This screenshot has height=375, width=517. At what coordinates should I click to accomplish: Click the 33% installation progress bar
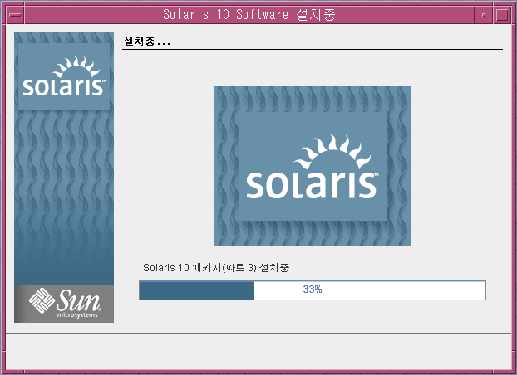click(313, 290)
